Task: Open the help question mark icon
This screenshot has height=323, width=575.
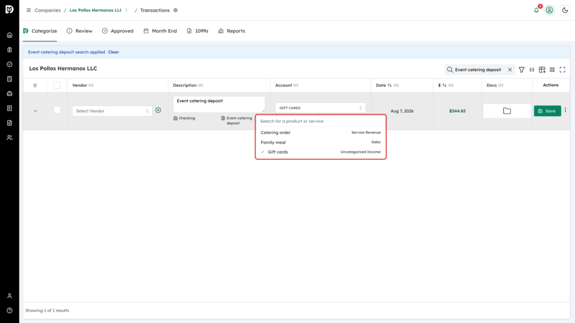Action: click(10, 311)
